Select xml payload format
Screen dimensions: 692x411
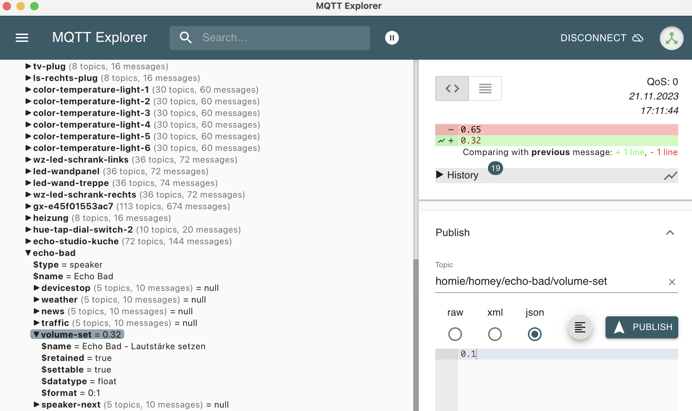(495, 334)
